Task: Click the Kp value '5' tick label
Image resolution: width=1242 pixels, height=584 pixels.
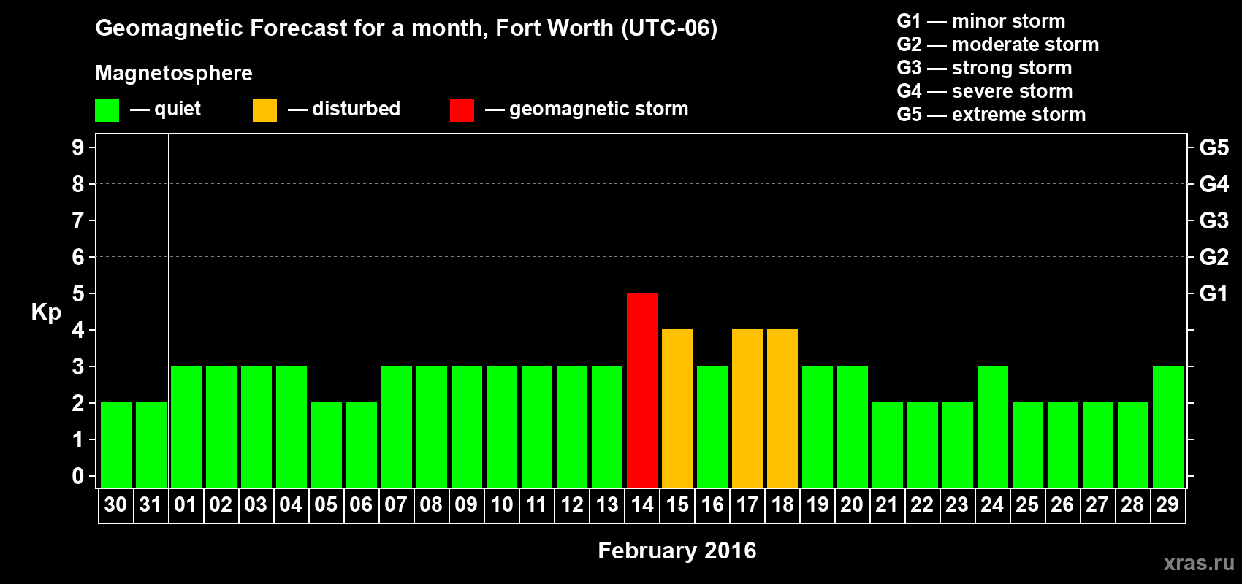Action: point(78,293)
